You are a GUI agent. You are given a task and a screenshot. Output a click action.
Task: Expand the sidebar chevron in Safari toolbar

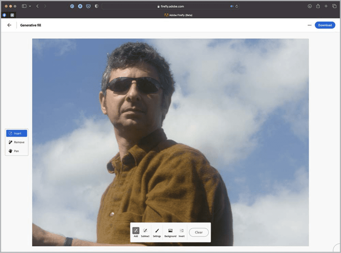pyautogui.click(x=30, y=6)
